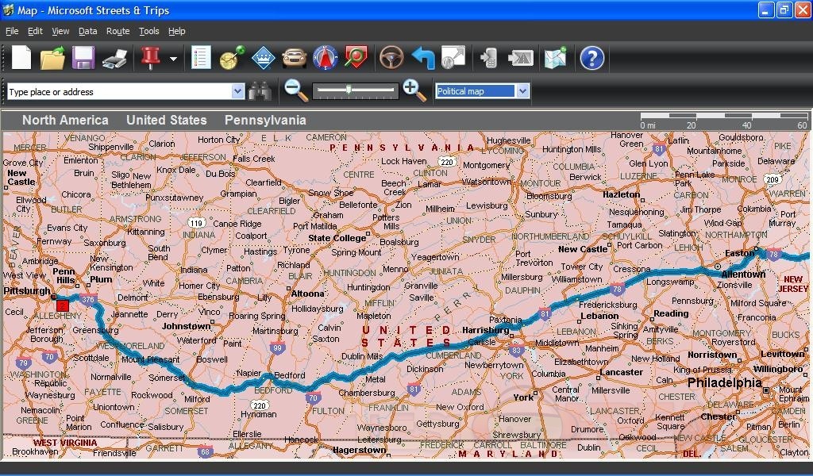The width and height of the screenshot is (813, 476).
Task: Click the compass GPS icon
Action: click(326, 58)
